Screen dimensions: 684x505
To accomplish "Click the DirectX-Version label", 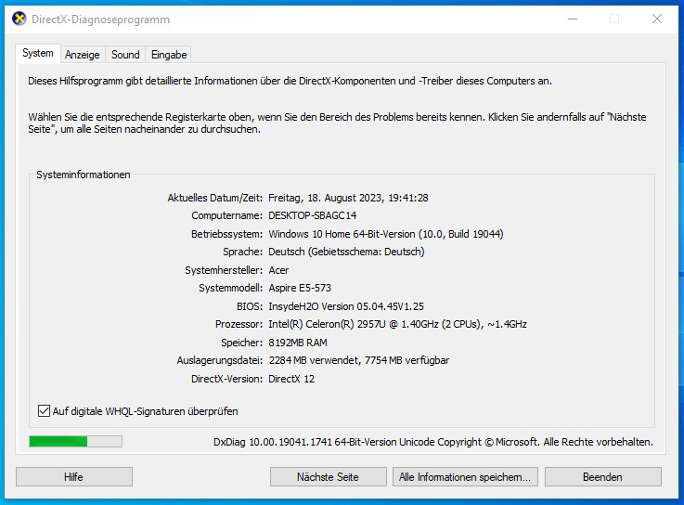I will coord(226,379).
